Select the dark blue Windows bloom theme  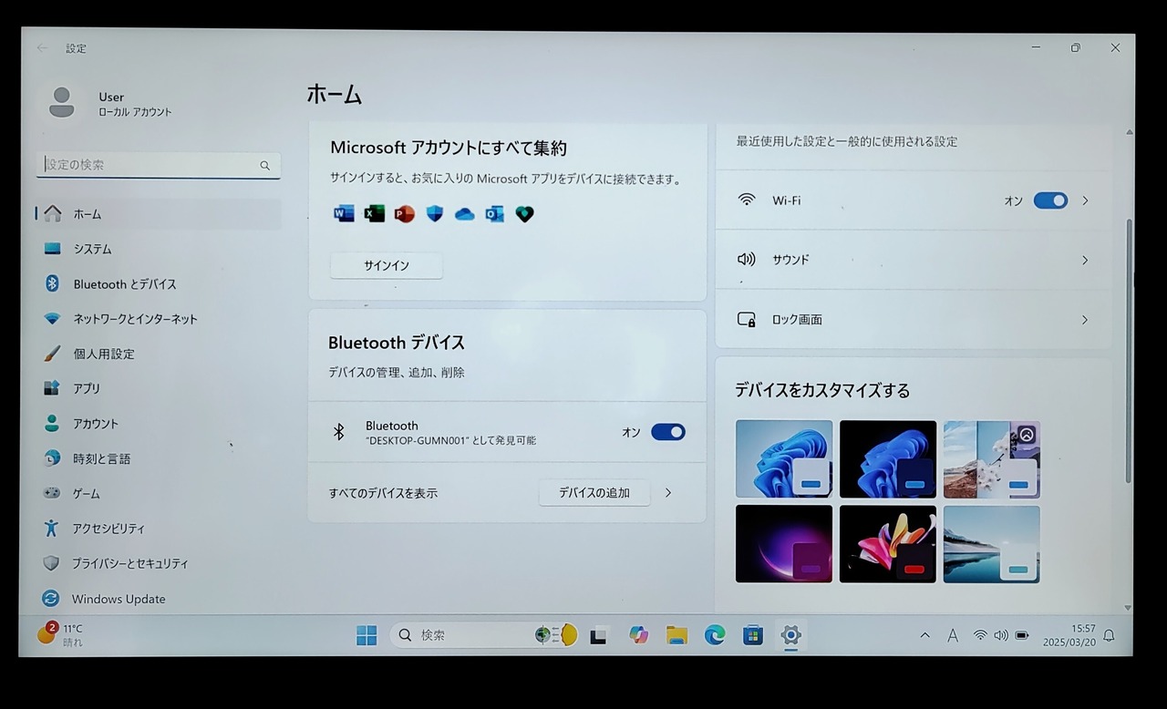888,459
